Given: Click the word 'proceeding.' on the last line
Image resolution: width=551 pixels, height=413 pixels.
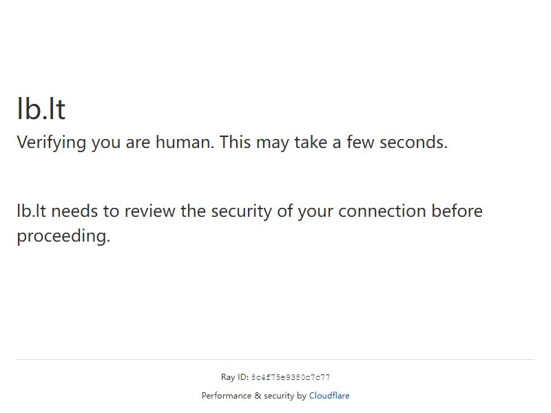Looking at the screenshot, I should pos(63,236).
